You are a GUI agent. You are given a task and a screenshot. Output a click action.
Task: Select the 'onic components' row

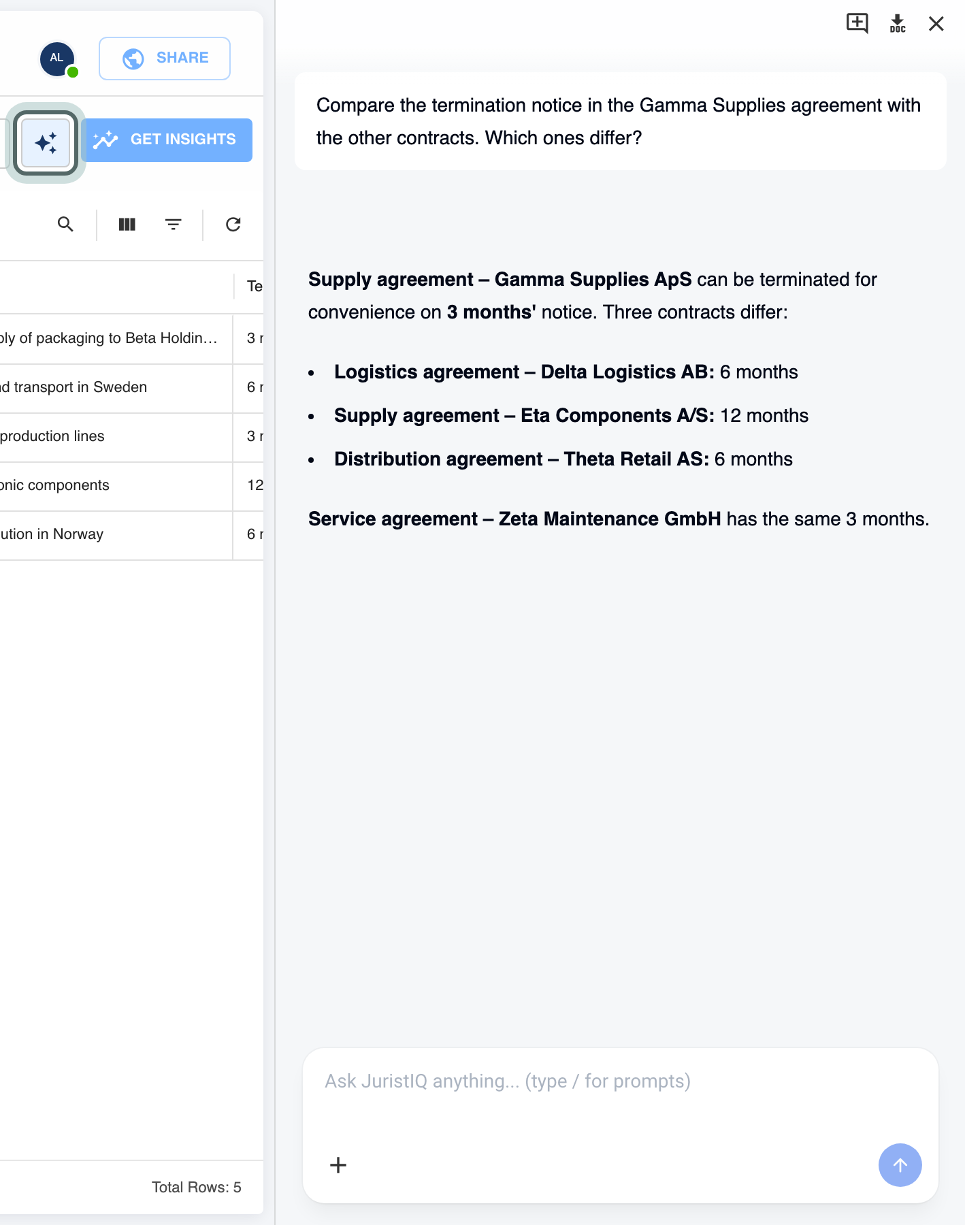(x=131, y=485)
